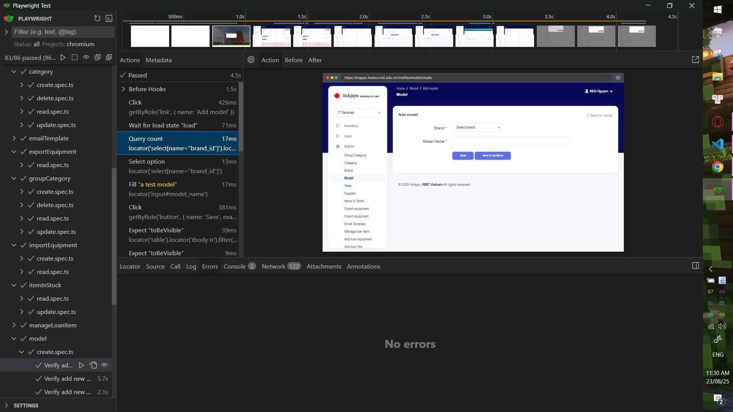Toggle the output terminal icon

coord(109,18)
